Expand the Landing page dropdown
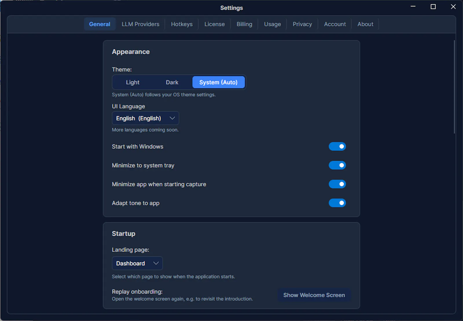 tap(137, 263)
